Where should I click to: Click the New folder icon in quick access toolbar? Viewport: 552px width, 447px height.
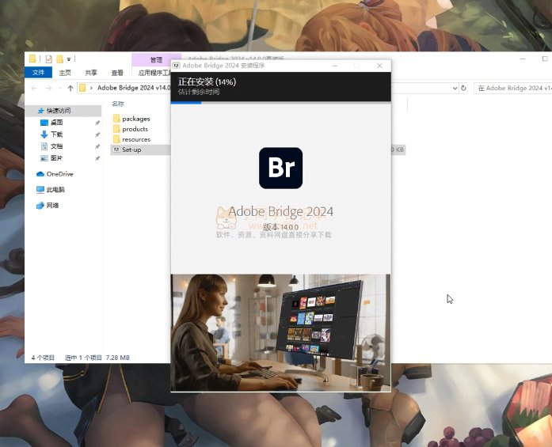[60, 59]
